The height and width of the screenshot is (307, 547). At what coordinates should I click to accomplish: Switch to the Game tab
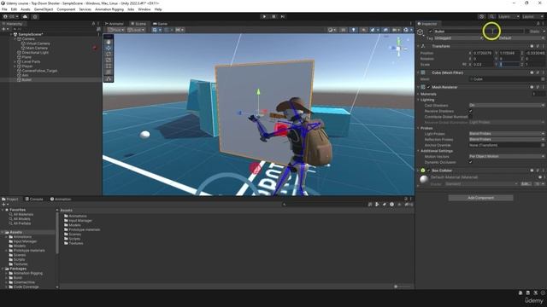point(161,24)
